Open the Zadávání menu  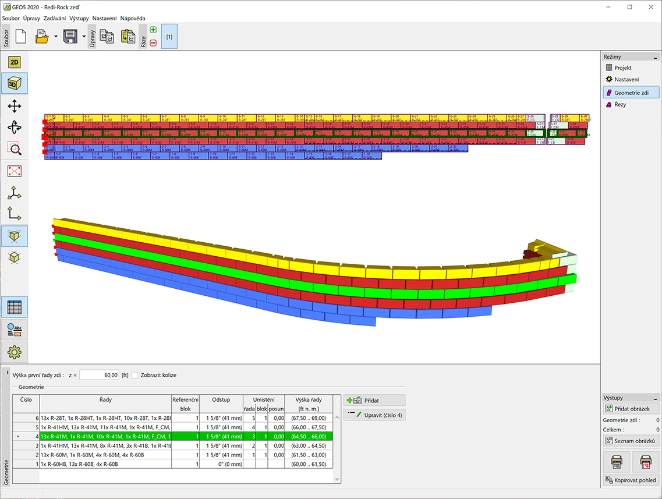click(x=55, y=18)
